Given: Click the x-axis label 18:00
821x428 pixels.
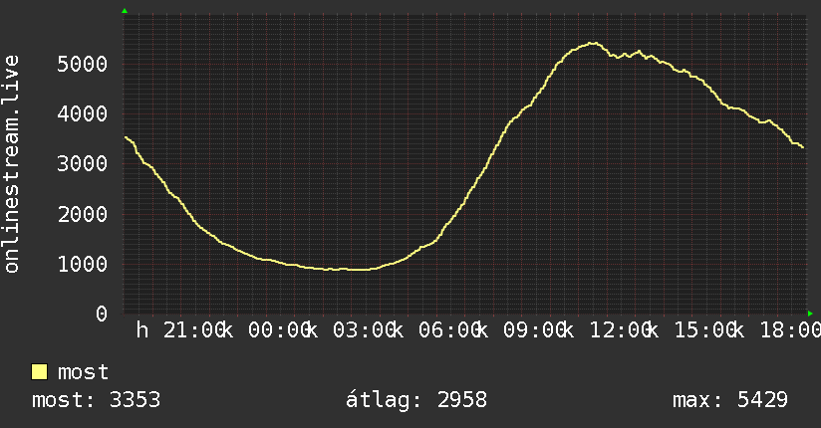Looking at the screenshot, I should (790, 330).
